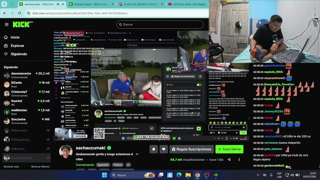Open the three-dot more options menu
The height and width of the screenshot is (180, 320).
[239, 159]
